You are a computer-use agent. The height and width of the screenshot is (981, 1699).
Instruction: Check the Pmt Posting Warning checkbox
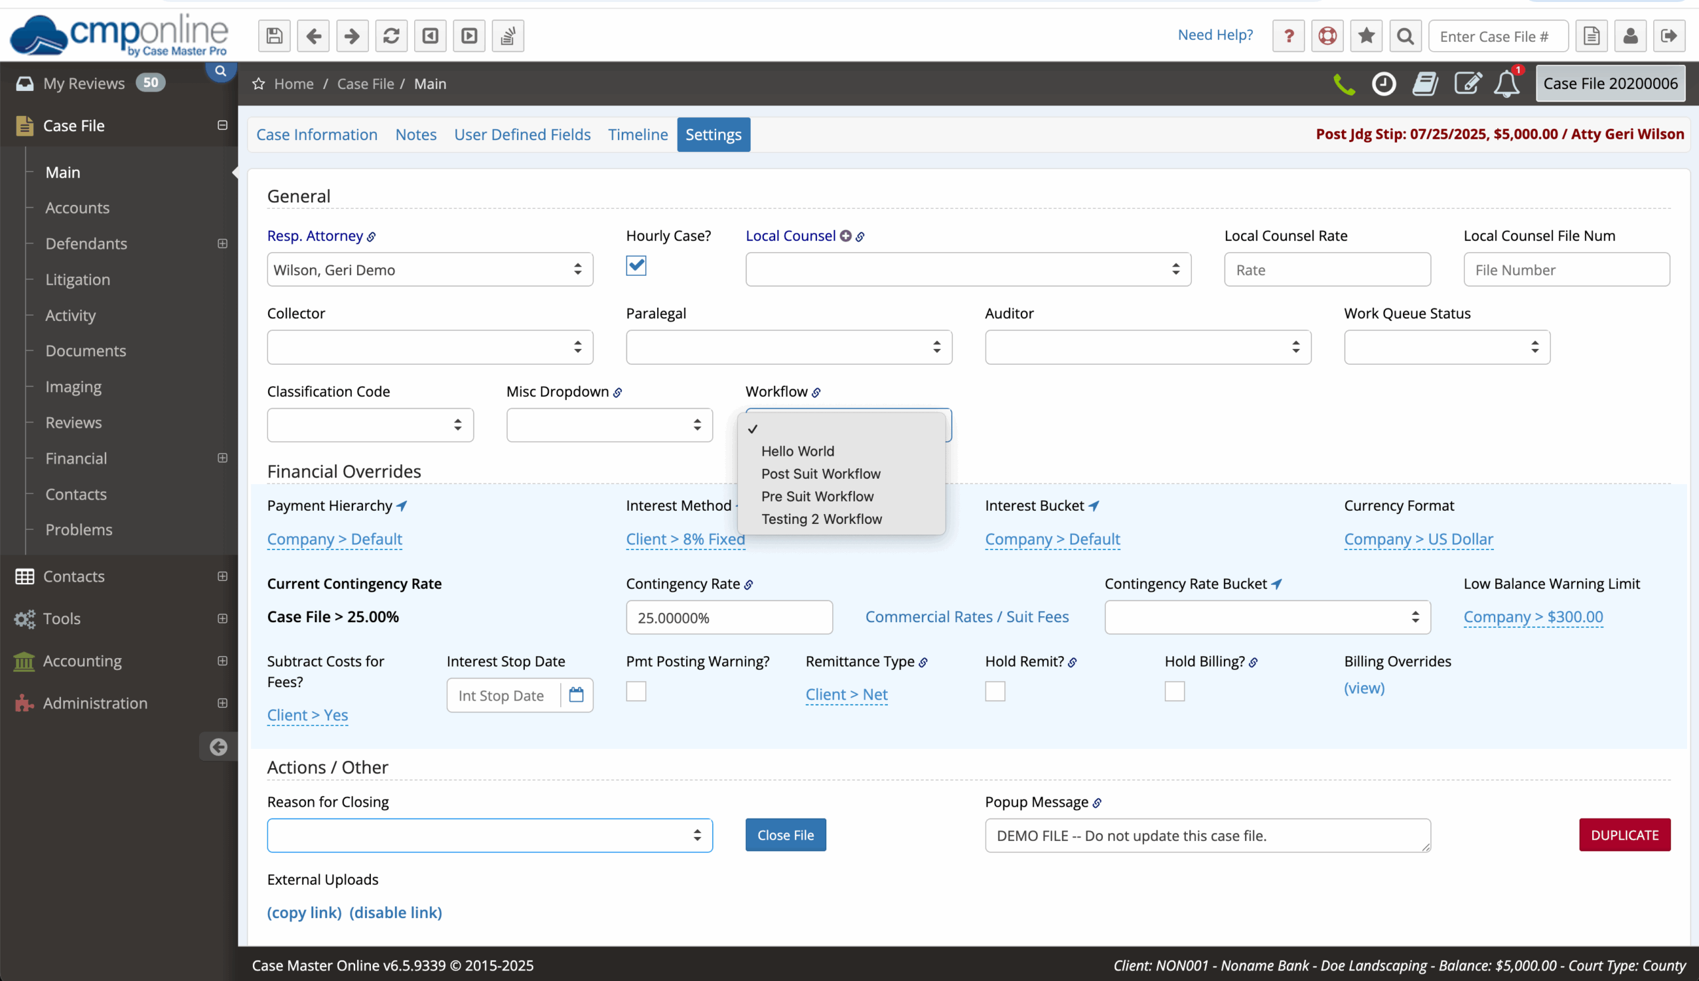pyautogui.click(x=636, y=691)
